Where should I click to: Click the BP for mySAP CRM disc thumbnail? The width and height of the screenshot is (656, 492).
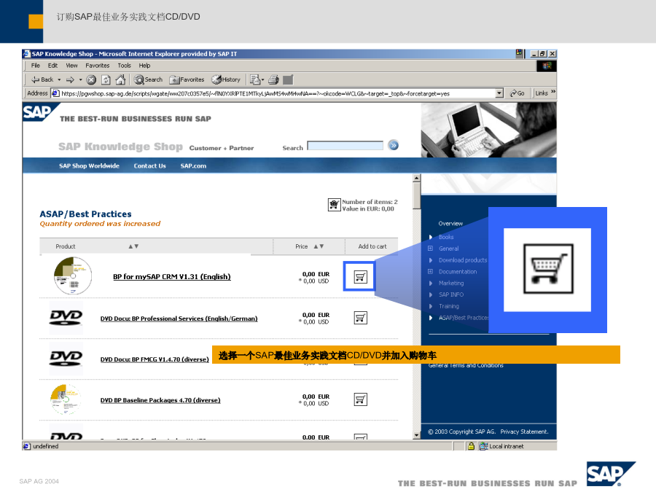(73, 276)
